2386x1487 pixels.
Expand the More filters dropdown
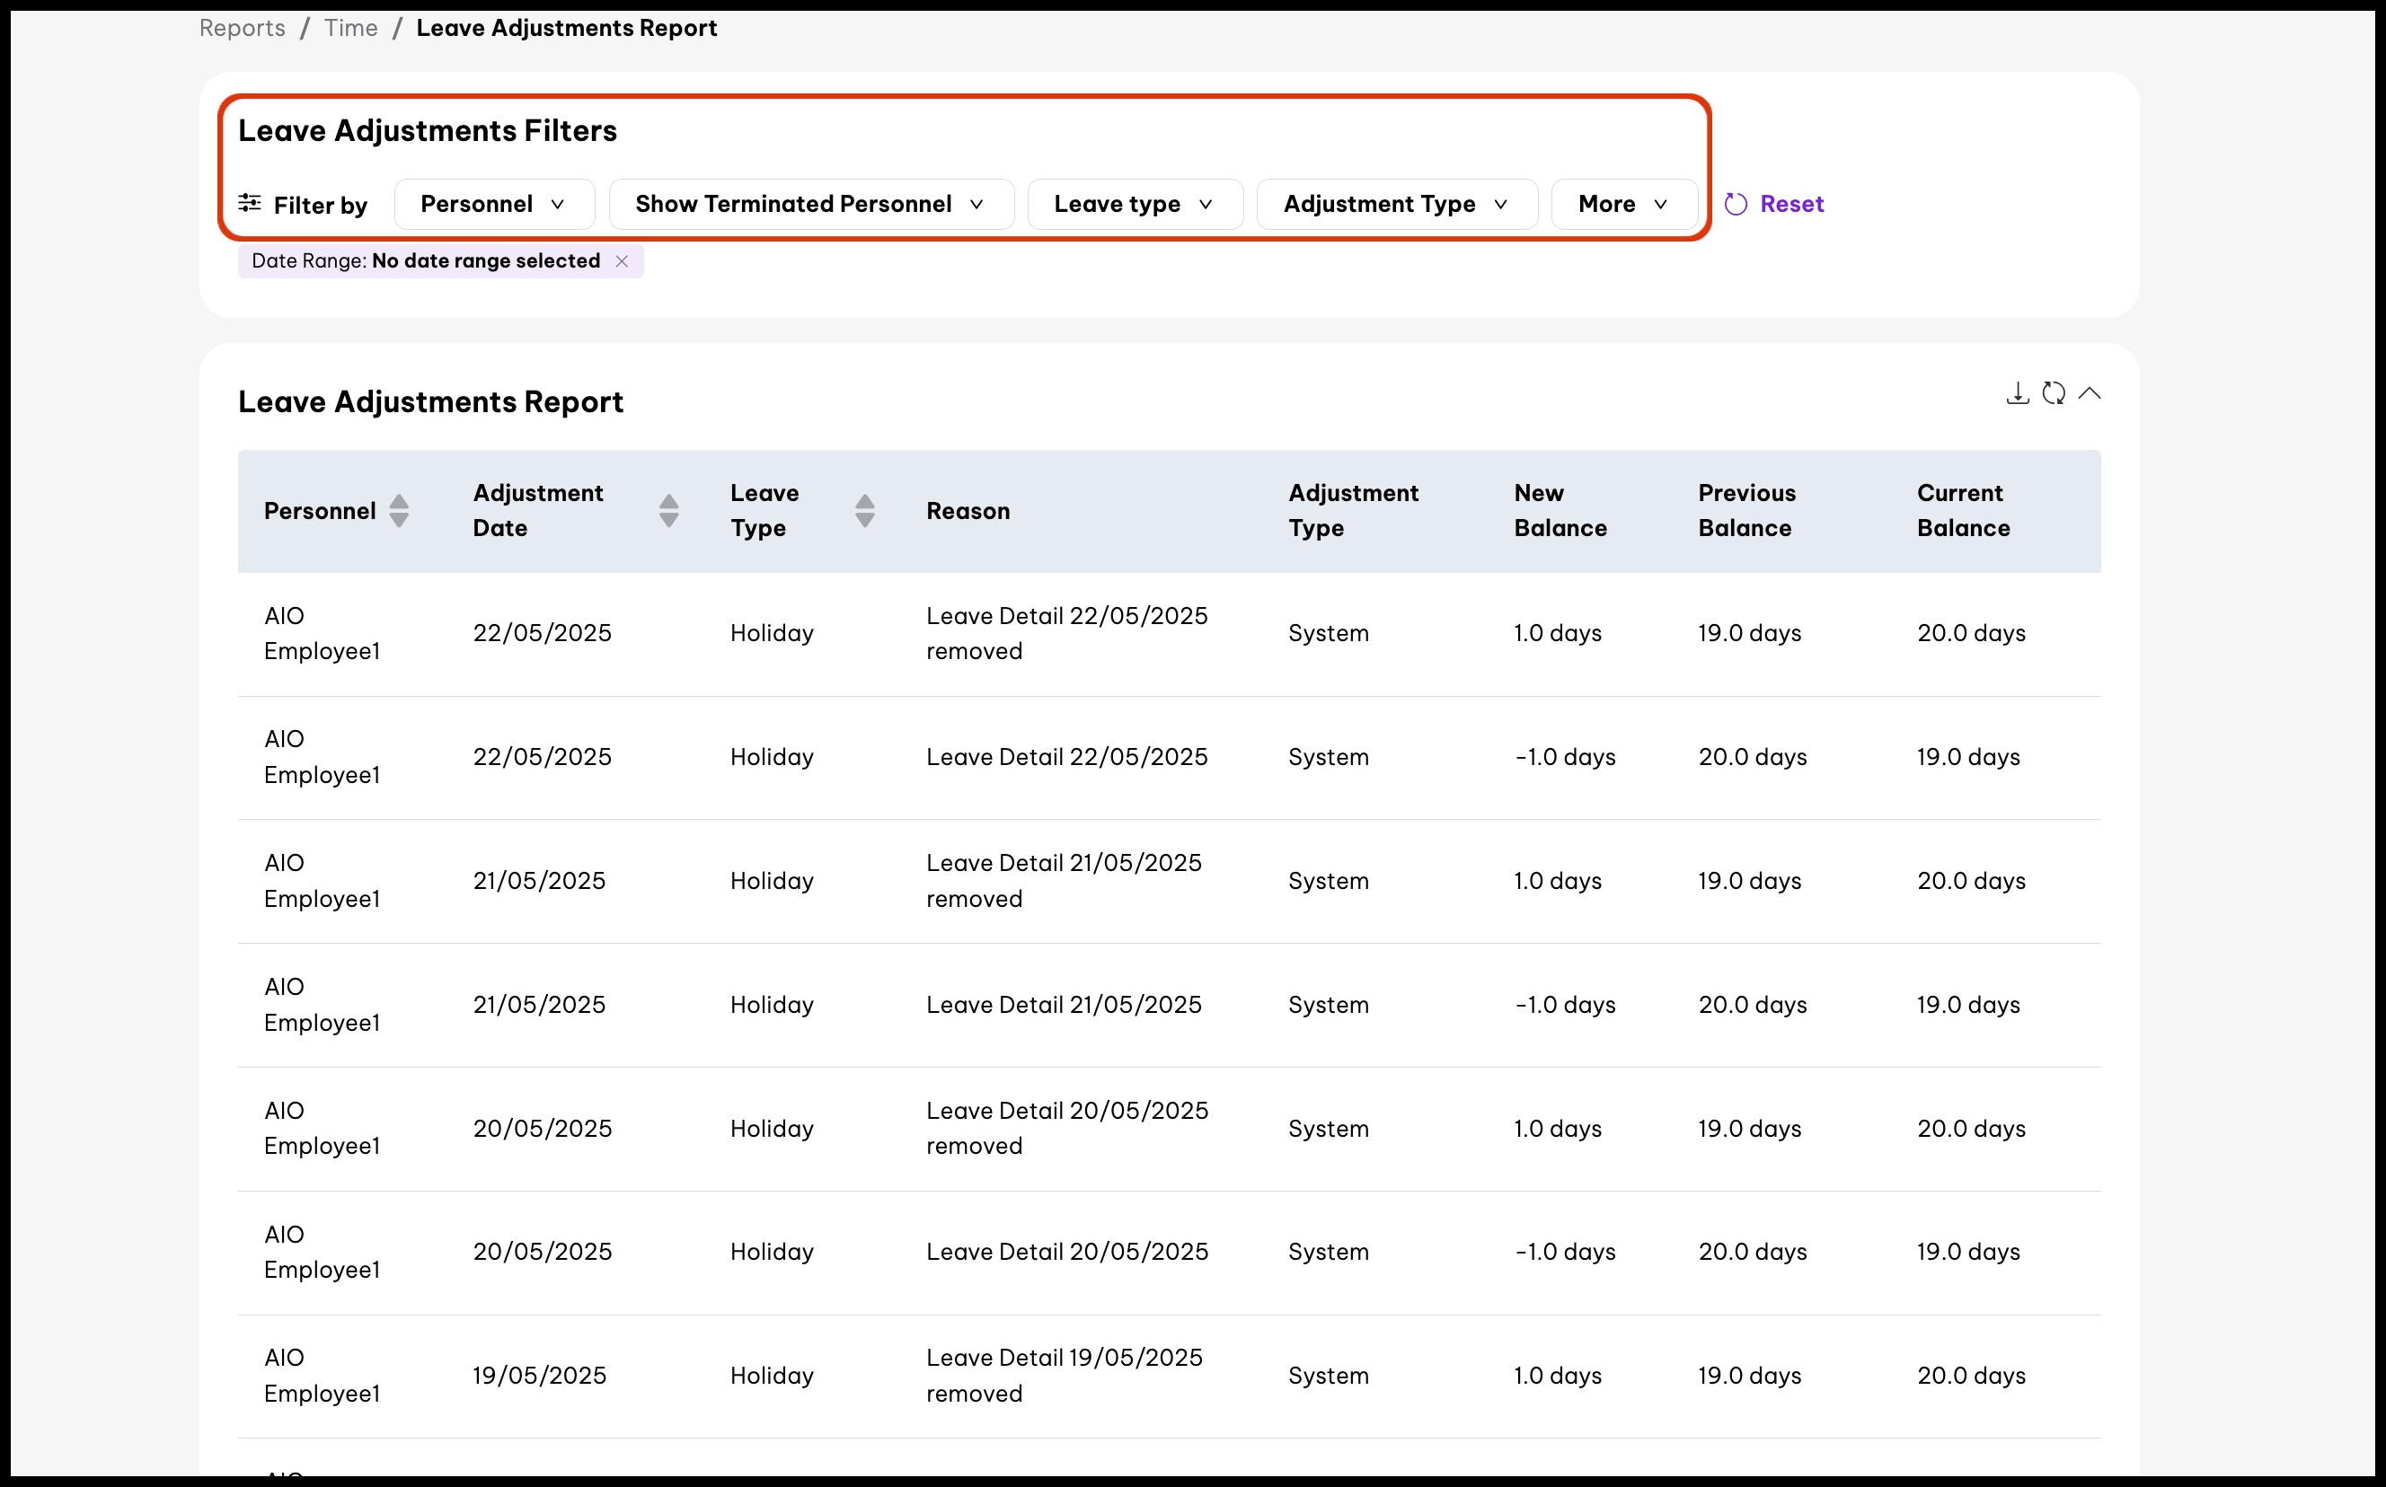[x=1623, y=204]
